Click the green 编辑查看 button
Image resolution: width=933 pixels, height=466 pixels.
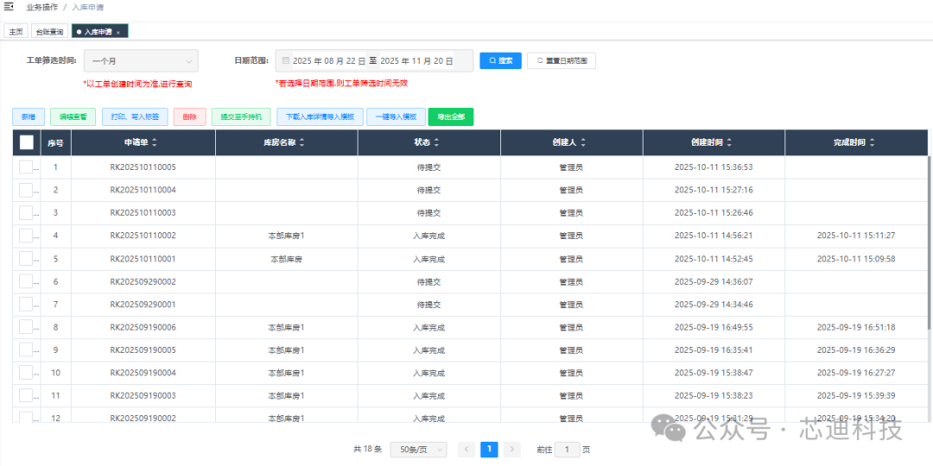click(73, 117)
